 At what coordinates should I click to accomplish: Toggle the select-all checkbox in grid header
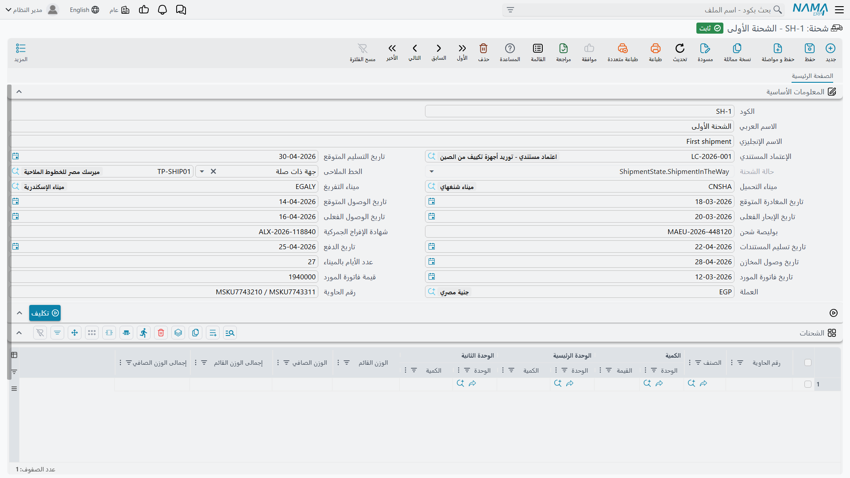(x=808, y=362)
